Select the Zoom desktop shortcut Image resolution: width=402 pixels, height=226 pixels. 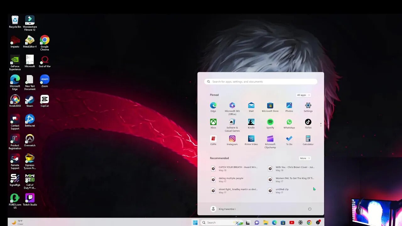pos(45,81)
